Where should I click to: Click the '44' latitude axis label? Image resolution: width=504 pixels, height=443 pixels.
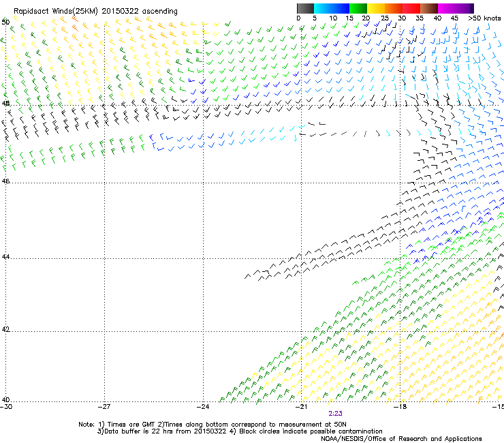tap(5, 257)
